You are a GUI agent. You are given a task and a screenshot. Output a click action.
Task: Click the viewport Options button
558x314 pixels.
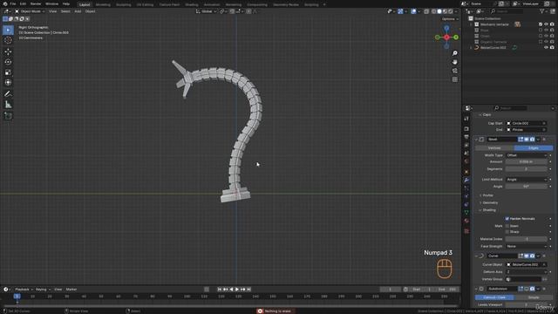coord(450,19)
